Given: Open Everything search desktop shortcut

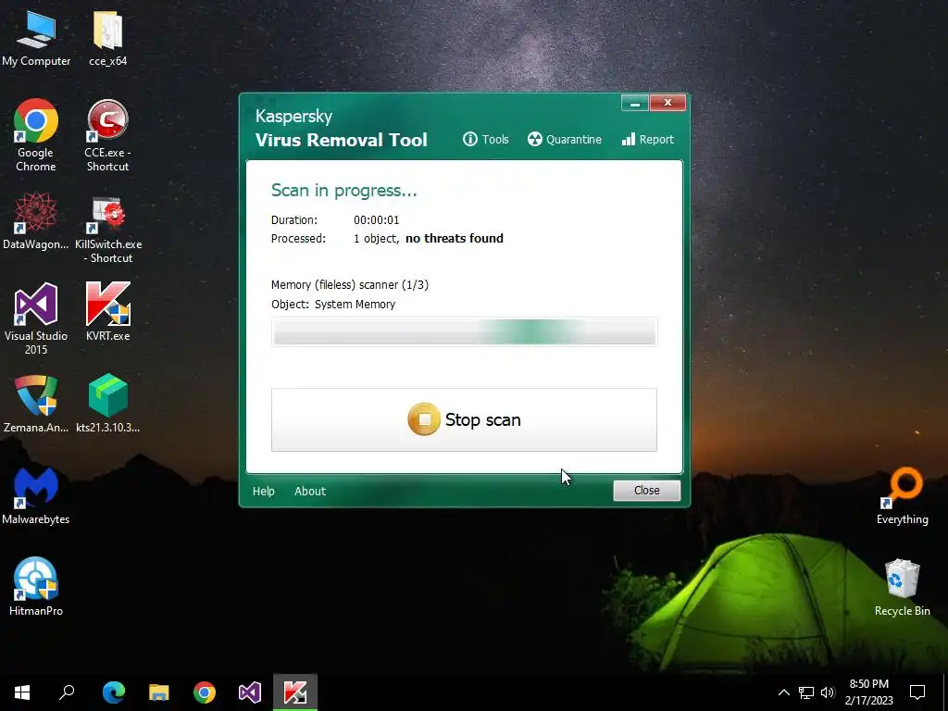Looking at the screenshot, I should tap(902, 496).
